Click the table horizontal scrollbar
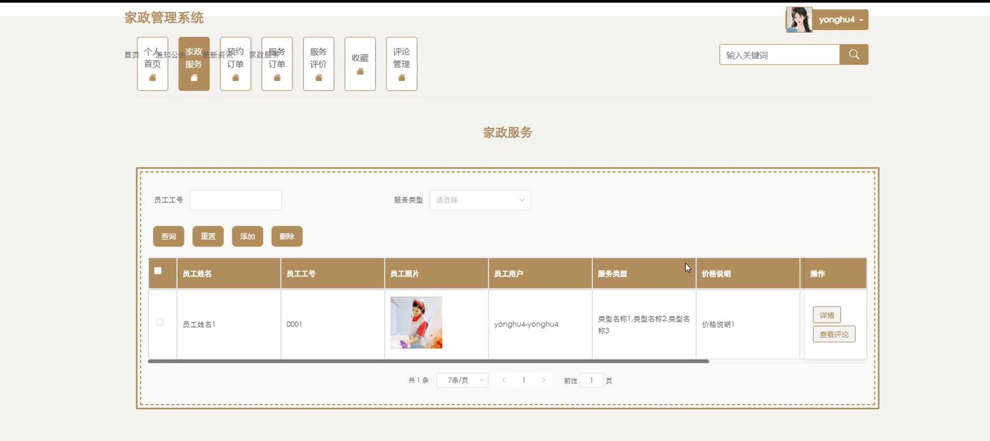This screenshot has width=990, height=441. 428,361
